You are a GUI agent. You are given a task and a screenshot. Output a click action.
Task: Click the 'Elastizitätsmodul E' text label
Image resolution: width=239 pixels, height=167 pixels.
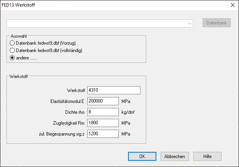click(65, 101)
